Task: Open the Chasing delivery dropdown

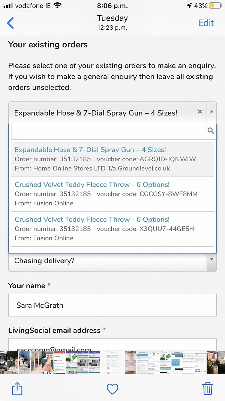Action: tap(112, 261)
